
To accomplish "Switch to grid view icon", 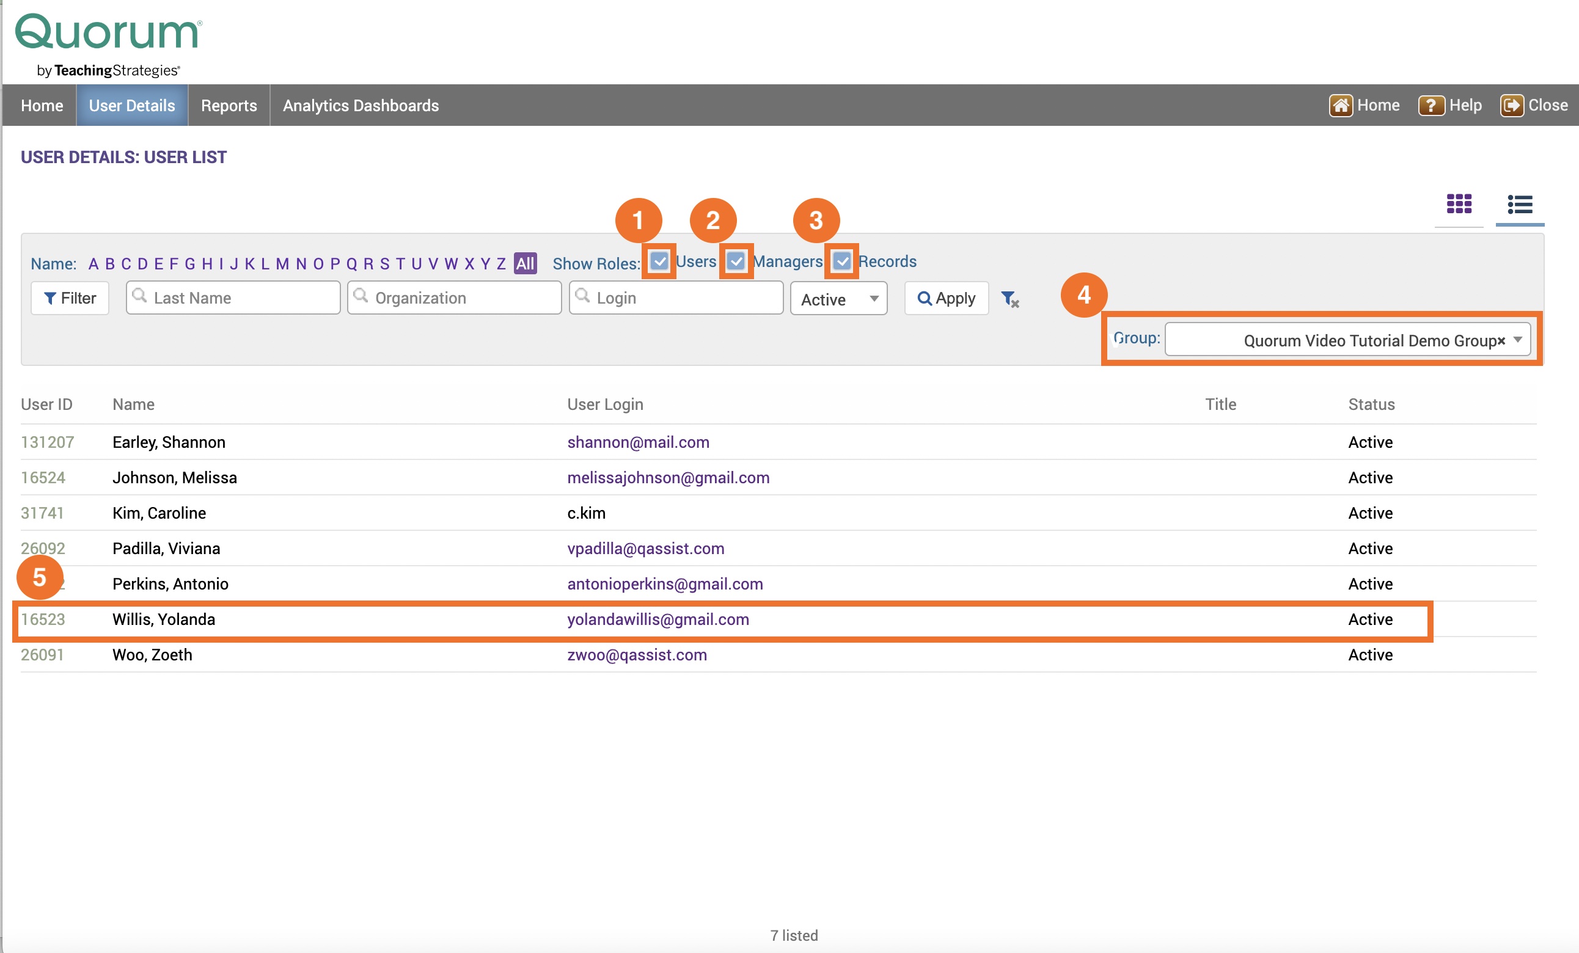I will 1459,204.
